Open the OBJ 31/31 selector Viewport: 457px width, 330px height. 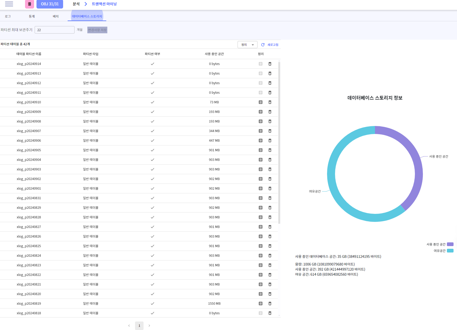(50, 4)
